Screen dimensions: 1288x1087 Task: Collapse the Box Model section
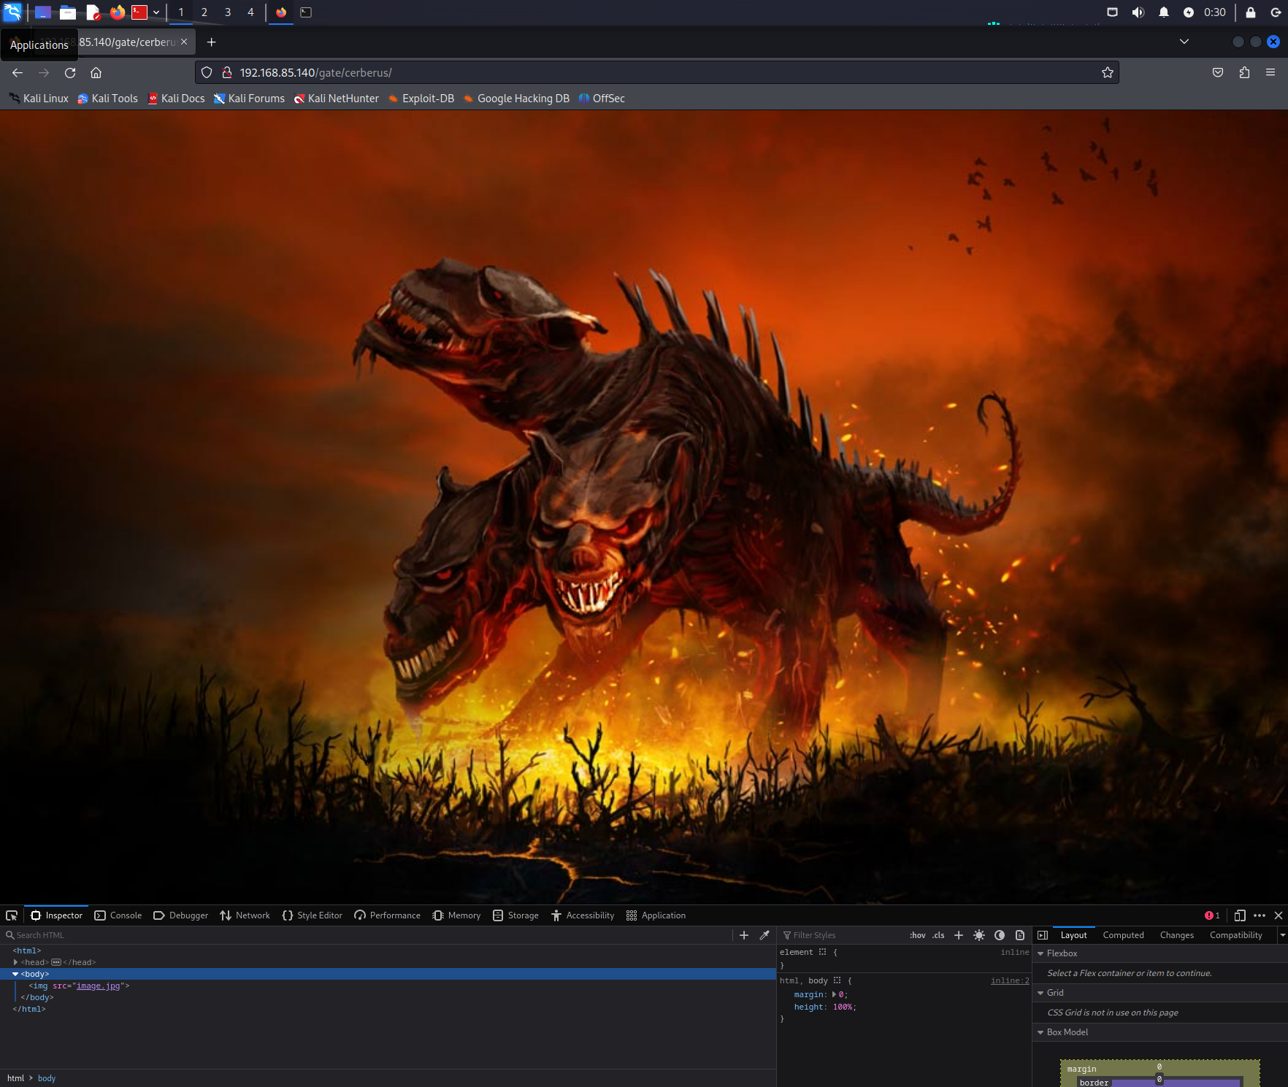point(1040,1032)
